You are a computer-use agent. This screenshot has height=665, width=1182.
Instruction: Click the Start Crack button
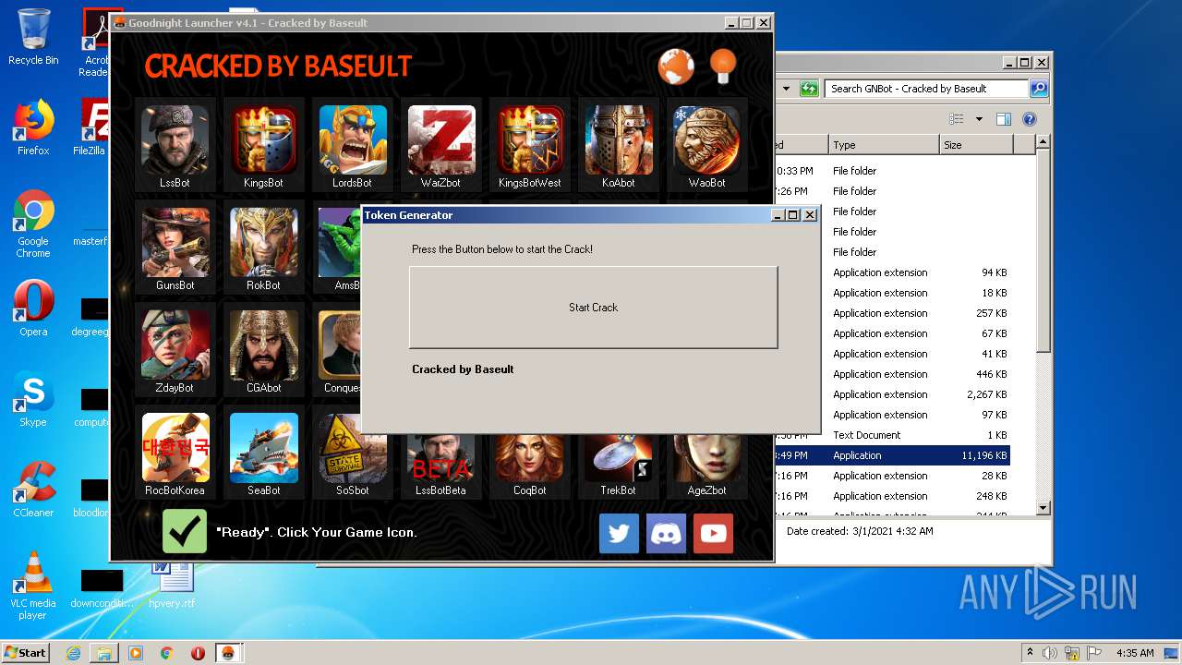pos(593,308)
